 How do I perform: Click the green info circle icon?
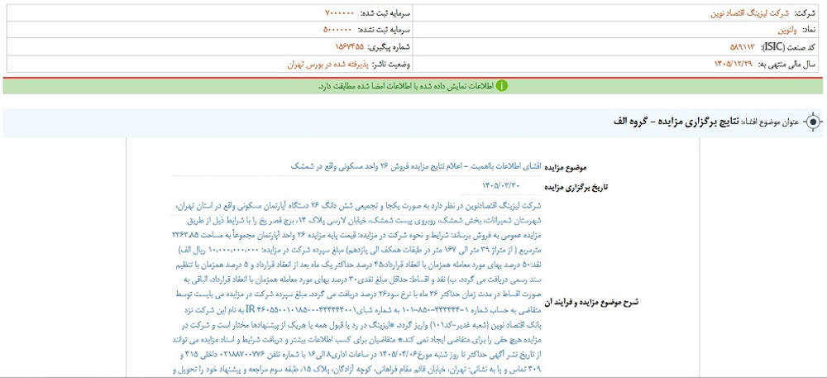[502, 85]
